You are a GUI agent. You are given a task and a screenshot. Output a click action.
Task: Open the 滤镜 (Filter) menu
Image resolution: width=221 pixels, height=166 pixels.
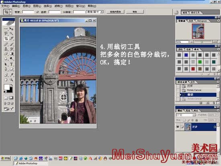[59, 6]
